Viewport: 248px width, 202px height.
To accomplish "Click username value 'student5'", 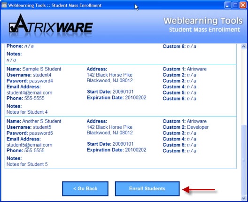I will (x=42, y=127).
